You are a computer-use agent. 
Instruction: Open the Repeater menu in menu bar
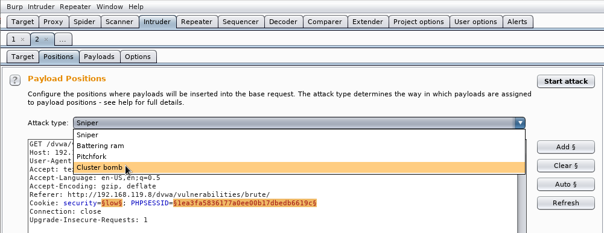tap(75, 7)
